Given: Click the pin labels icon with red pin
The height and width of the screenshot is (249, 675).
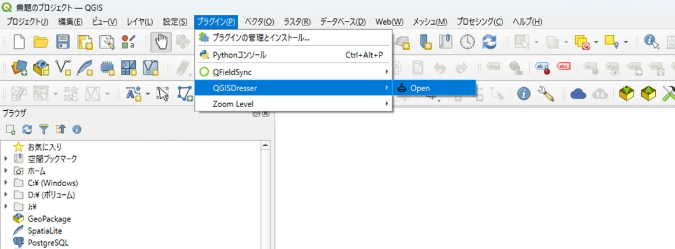Looking at the screenshot, I should 543,68.
